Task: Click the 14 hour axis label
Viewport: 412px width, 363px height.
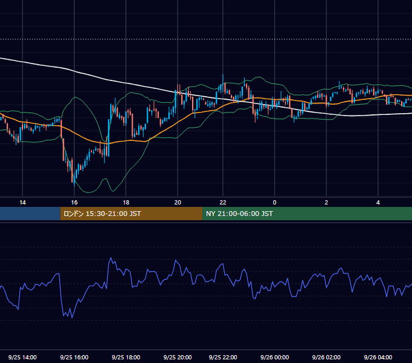Action: (22, 203)
